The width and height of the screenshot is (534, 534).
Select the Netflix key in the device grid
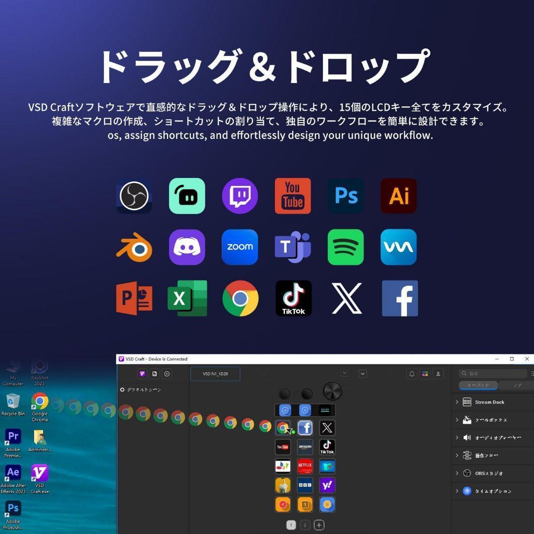pos(305,466)
